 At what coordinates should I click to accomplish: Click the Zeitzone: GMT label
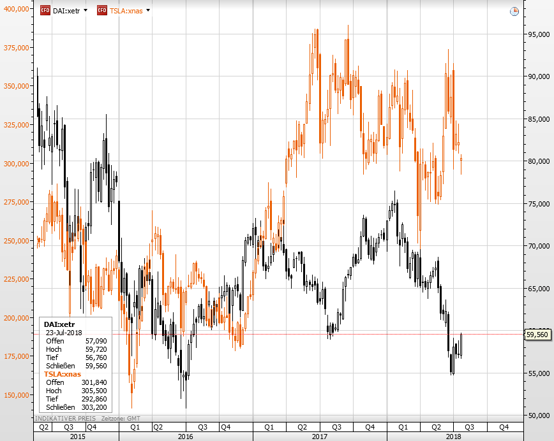click(x=121, y=419)
